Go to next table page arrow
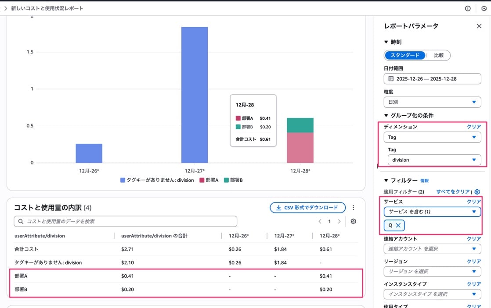The height and width of the screenshot is (308, 491). tap(339, 221)
